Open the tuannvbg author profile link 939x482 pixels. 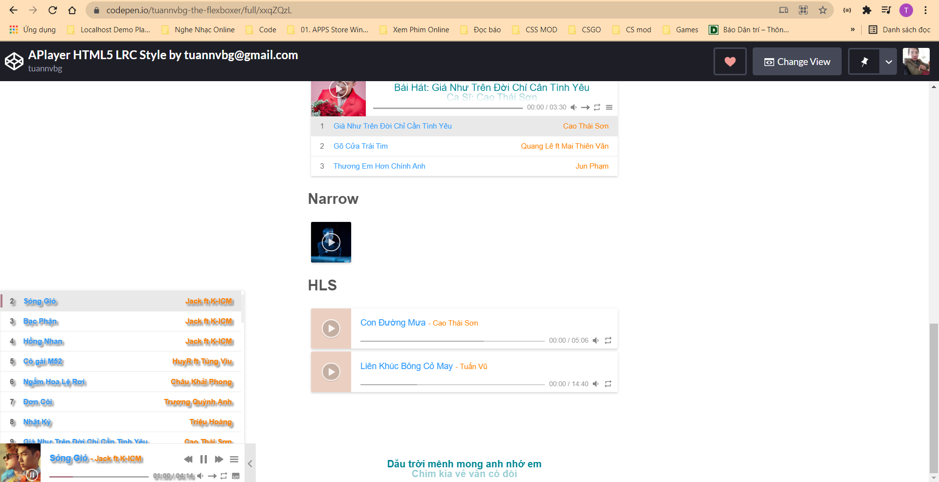pyautogui.click(x=45, y=68)
